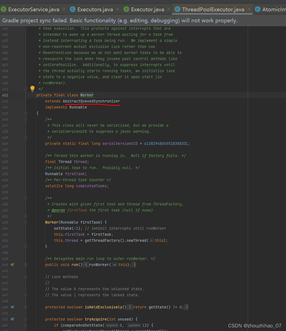Click the fold end marker at line 647
Image resolution: width=286 pixels, height=331 pixels.
(26, 295)
